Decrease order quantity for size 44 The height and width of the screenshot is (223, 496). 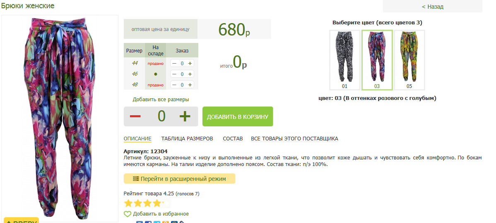click(x=174, y=64)
